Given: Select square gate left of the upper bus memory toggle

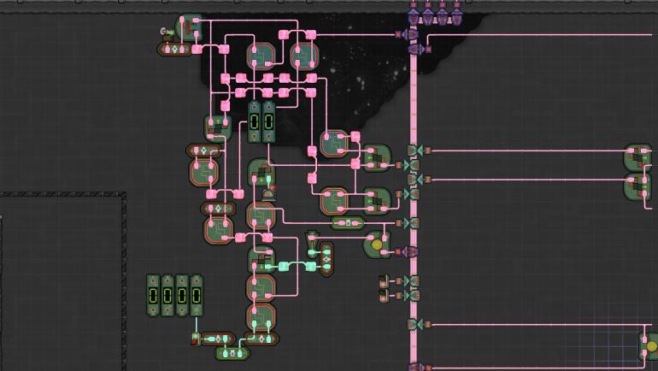Looking at the screenshot, I should (334, 143).
